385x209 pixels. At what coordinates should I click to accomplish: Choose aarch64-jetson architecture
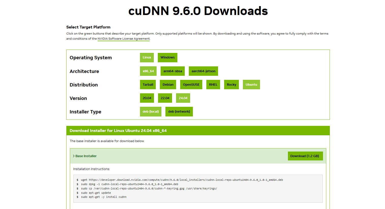coord(203,71)
